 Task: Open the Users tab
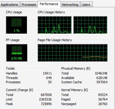click(x=86, y=5)
